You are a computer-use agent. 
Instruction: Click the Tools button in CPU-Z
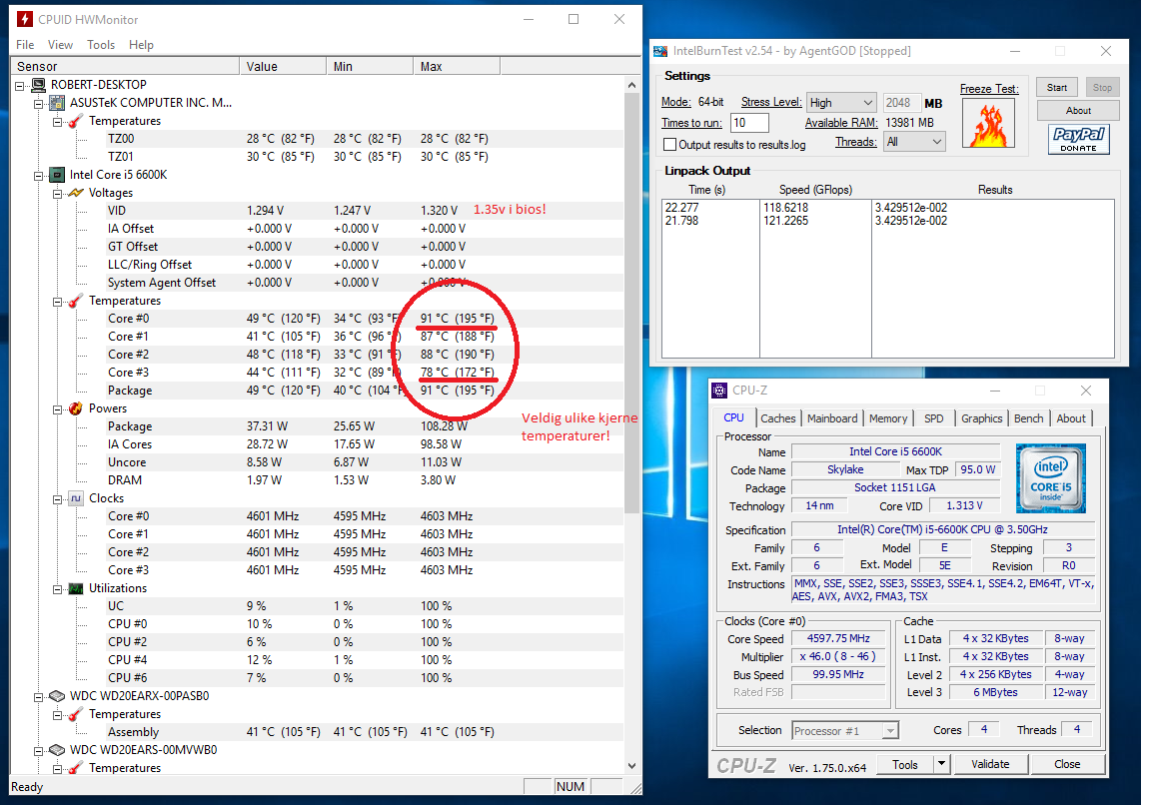pyautogui.click(x=904, y=764)
